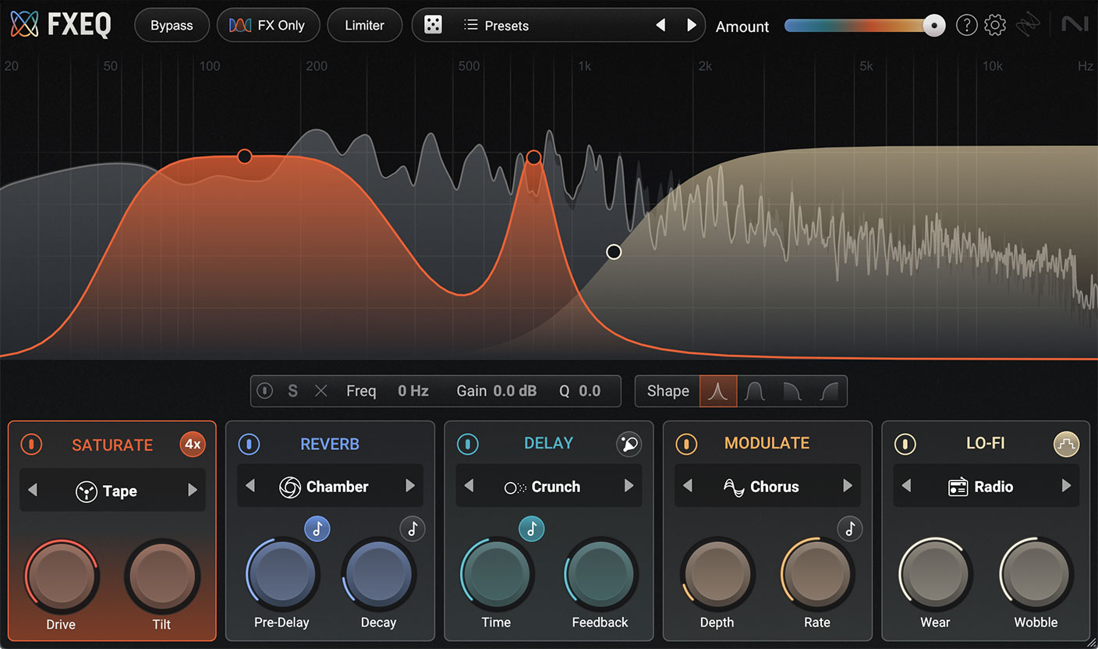Image resolution: width=1098 pixels, height=649 pixels.
Task: Click the Chorus wave type icon
Action: click(734, 488)
